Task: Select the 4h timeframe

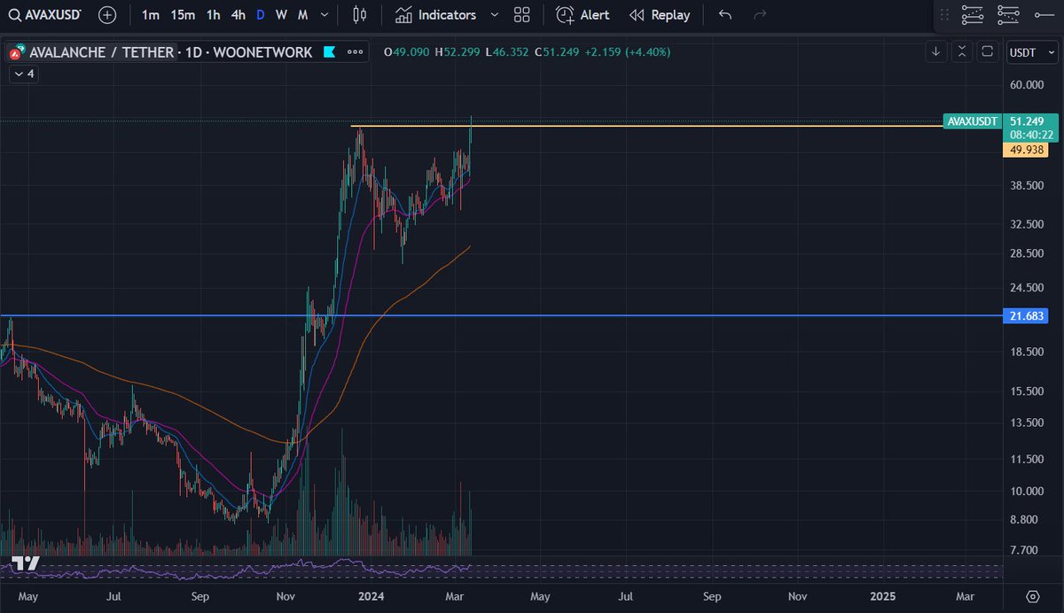Action: [238, 15]
